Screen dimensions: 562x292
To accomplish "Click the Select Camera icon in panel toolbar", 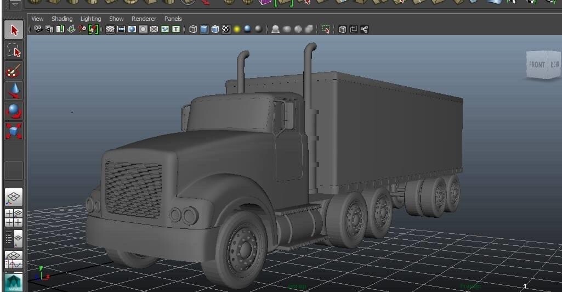I will pyautogui.click(x=38, y=30).
